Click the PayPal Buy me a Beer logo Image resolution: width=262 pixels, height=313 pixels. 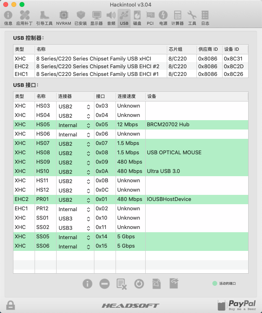[x=237, y=305]
